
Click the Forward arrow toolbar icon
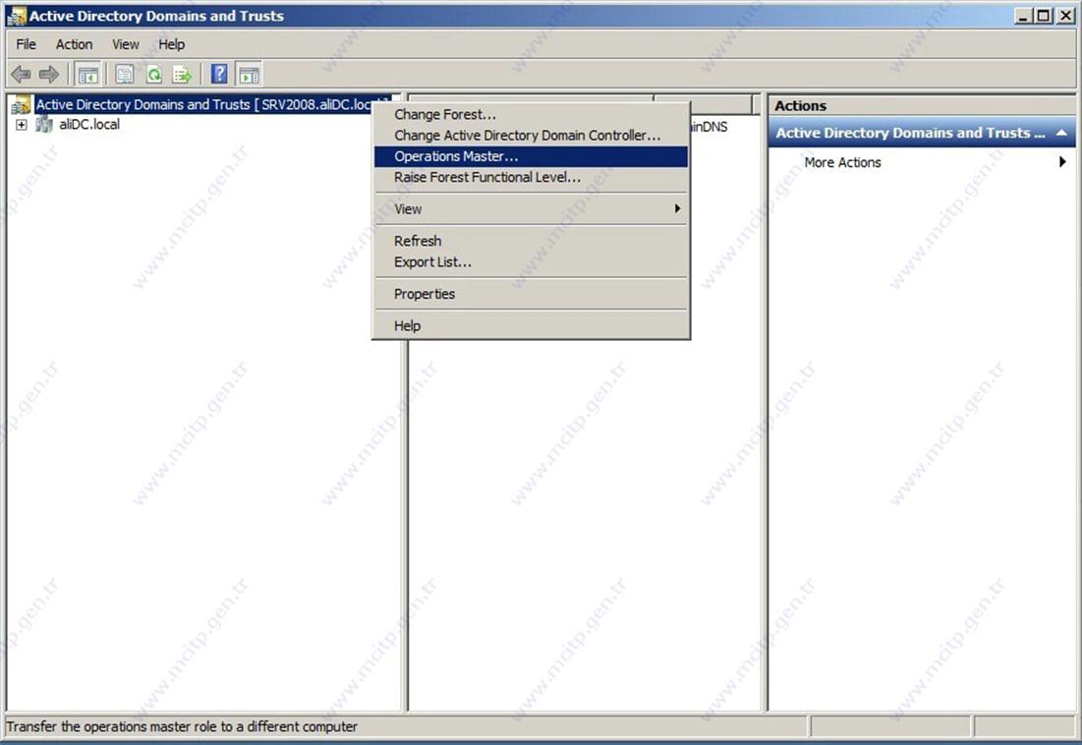[x=49, y=74]
